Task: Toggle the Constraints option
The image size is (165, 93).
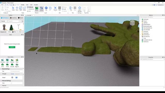Action: pos(30,9)
